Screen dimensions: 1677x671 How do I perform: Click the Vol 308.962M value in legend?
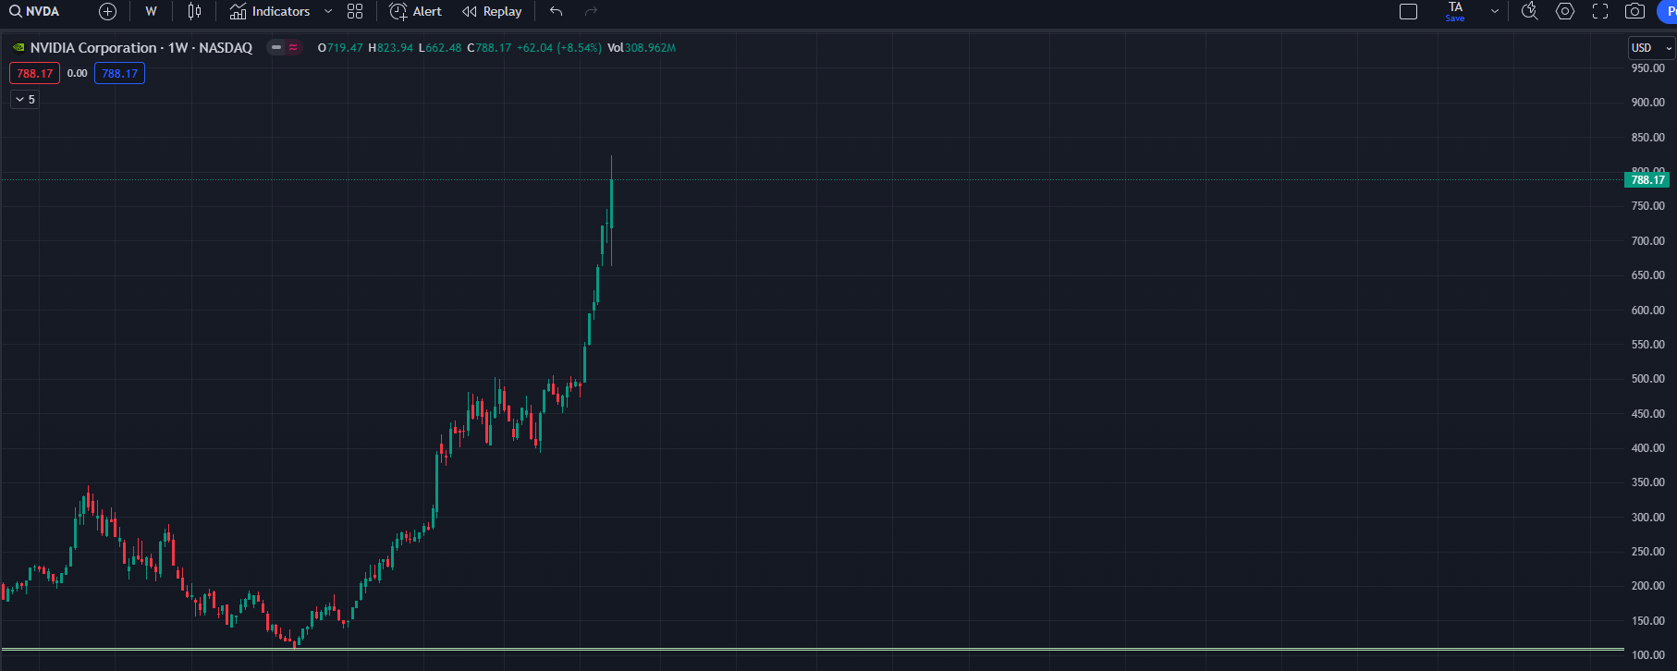point(642,47)
